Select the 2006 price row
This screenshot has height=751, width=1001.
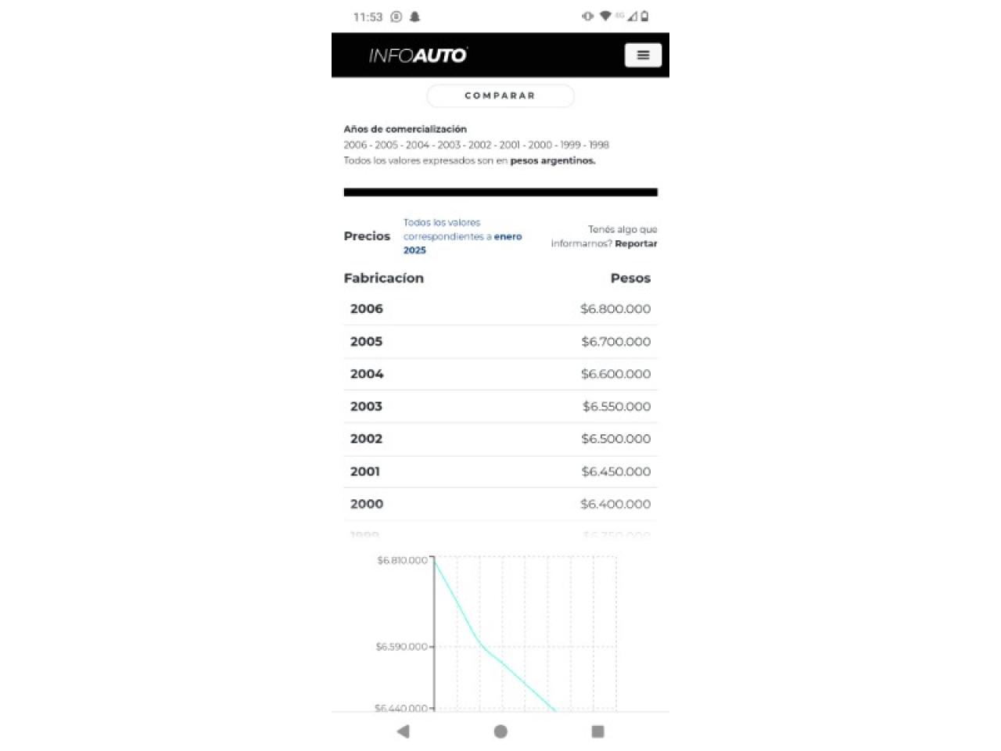pos(500,309)
